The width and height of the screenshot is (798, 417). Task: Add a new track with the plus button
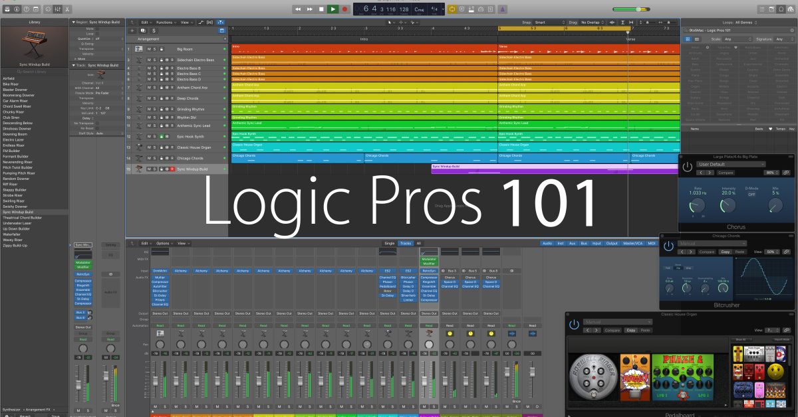(x=132, y=31)
